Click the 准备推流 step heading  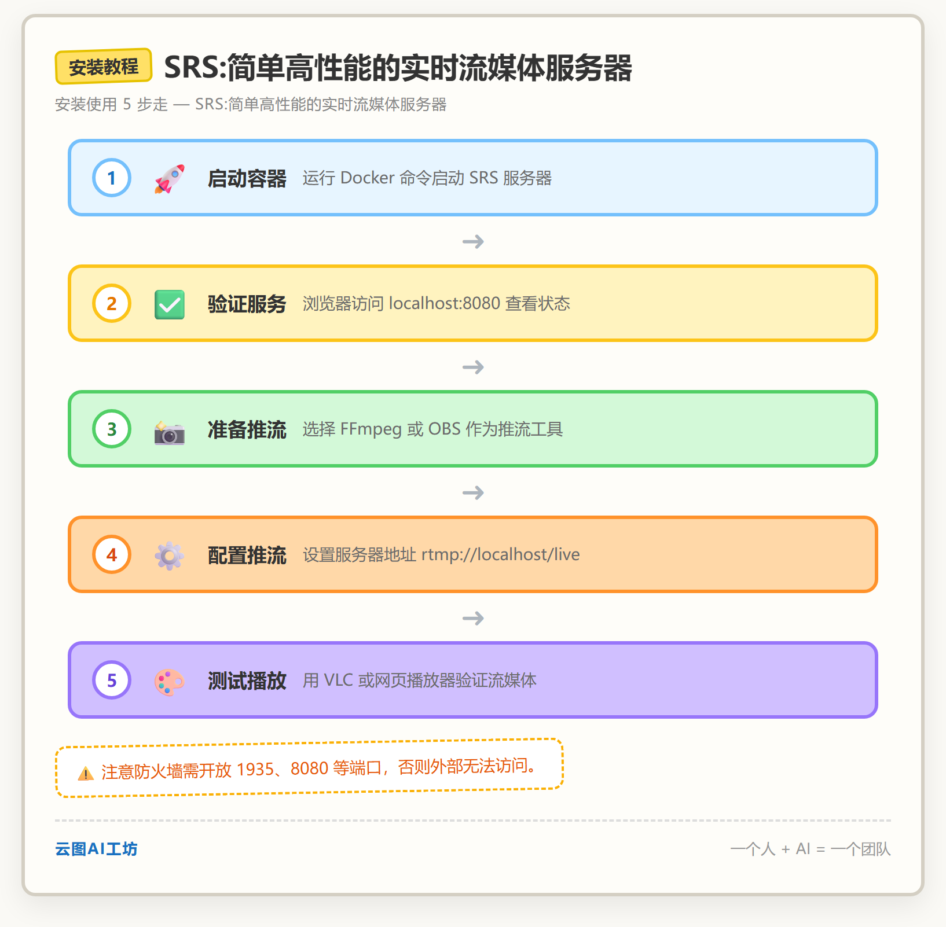coord(247,429)
